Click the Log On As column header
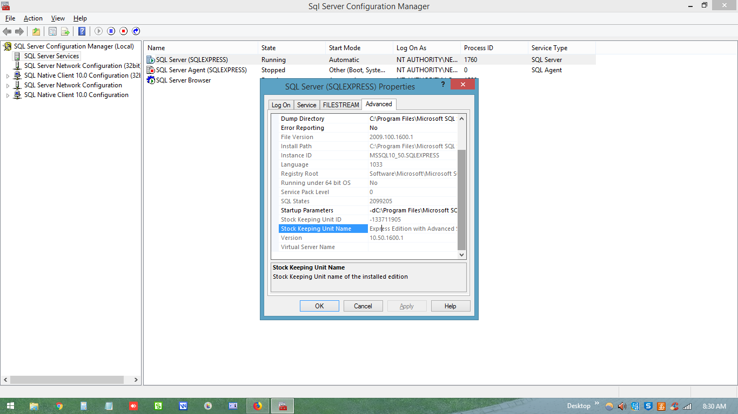738x414 pixels. [426, 48]
